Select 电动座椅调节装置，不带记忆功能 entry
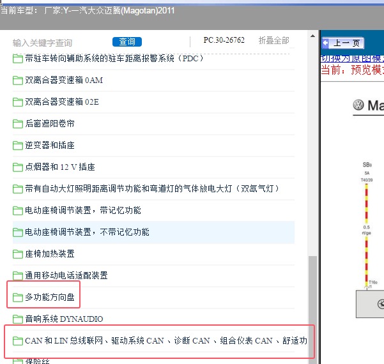Screen dimensions: 384x364 tap(87, 232)
